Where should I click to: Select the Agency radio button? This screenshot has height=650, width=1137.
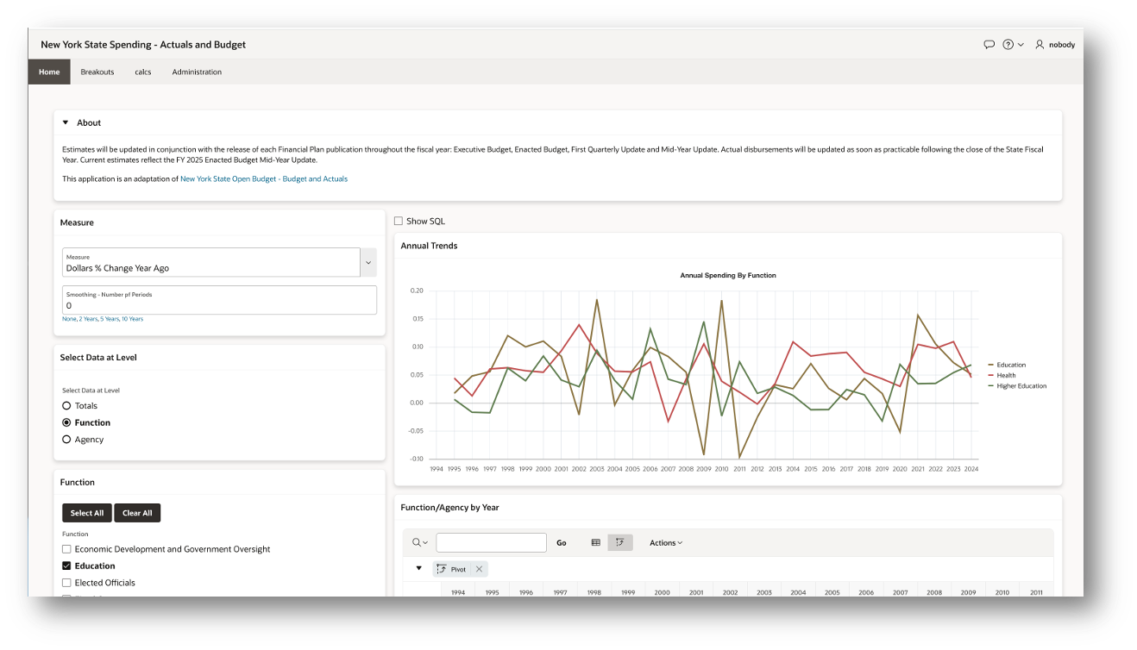pos(66,440)
